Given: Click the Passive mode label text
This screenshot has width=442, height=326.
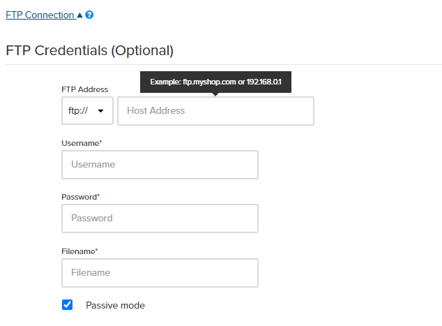Looking at the screenshot, I should click(115, 305).
